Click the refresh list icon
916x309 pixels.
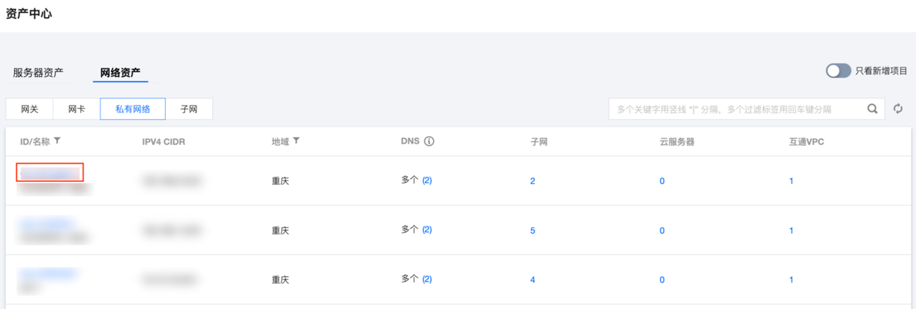coord(898,109)
